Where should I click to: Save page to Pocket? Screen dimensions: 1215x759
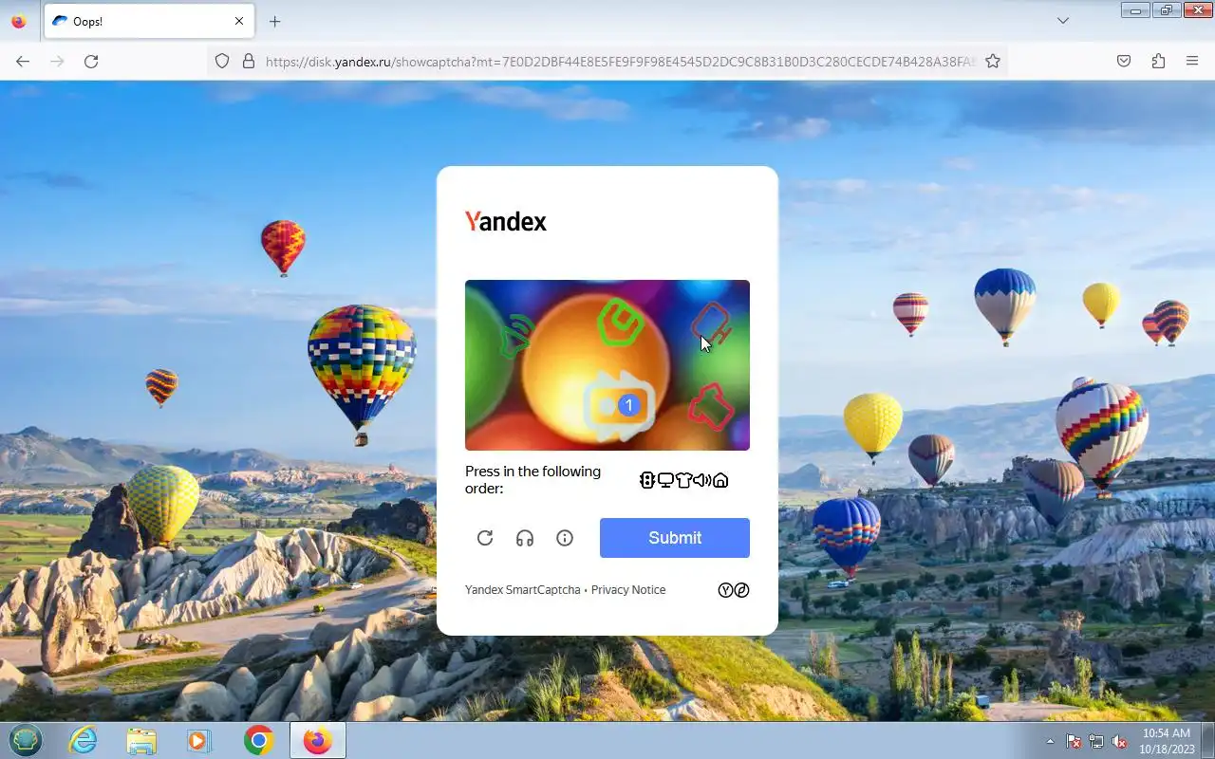tap(1124, 61)
